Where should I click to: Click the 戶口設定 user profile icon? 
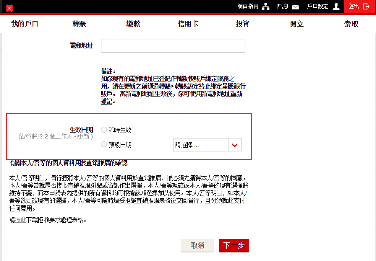(336, 7)
